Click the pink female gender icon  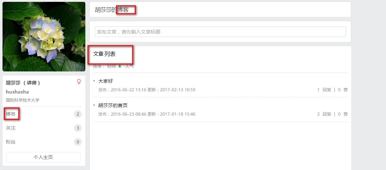point(79,82)
